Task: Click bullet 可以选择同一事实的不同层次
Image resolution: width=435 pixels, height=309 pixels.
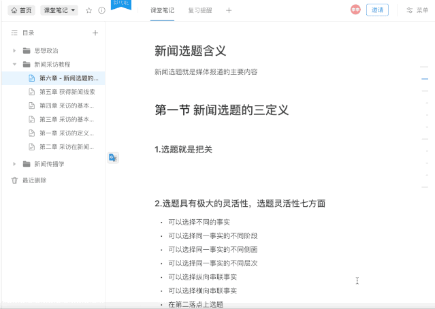Action: click(213, 263)
